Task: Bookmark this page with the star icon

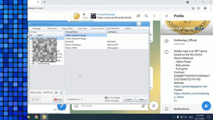Action: (198, 8)
